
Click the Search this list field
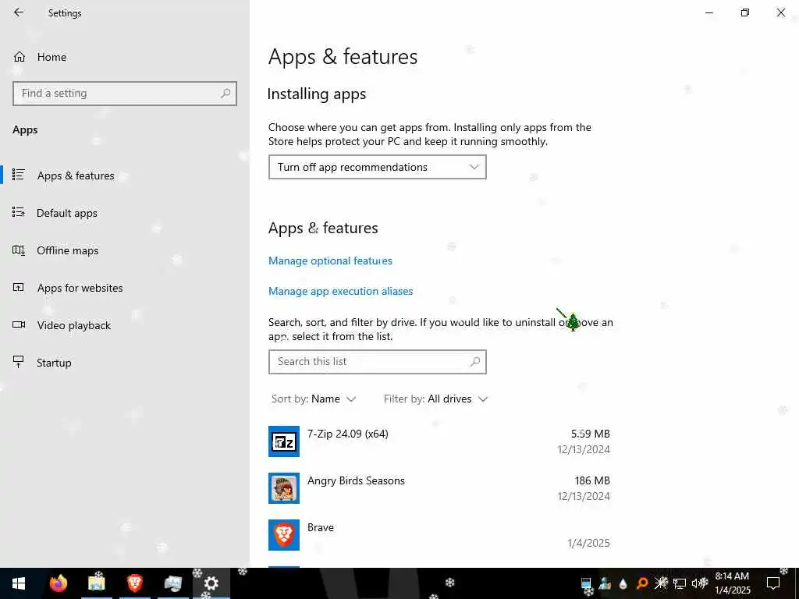click(x=377, y=362)
